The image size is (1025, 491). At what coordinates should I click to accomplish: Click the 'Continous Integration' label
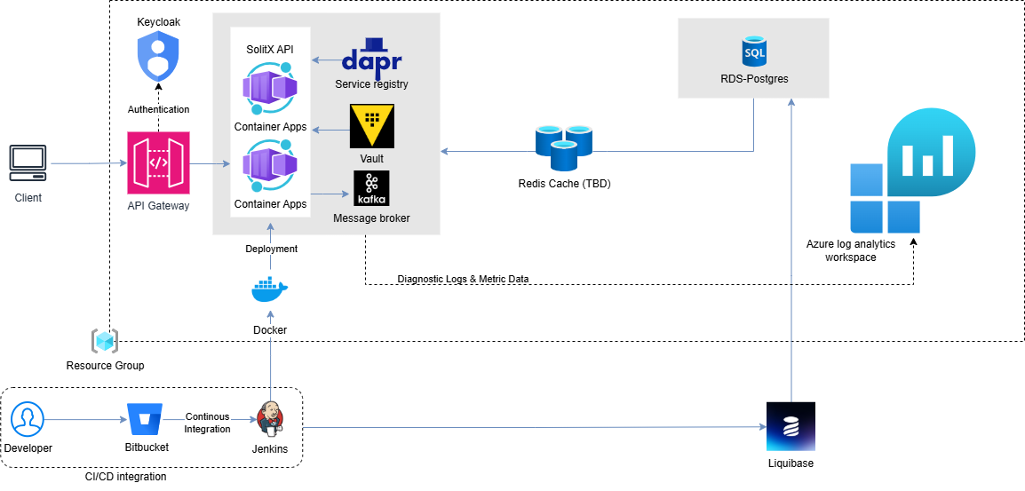208,423
